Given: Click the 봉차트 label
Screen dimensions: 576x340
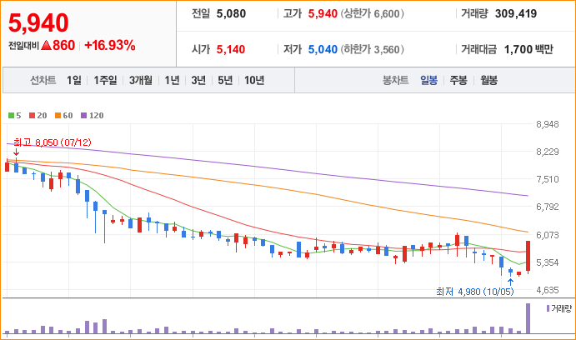Looking at the screenshot, I should [x=396, y=80].
